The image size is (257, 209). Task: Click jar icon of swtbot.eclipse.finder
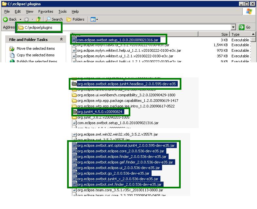74,157
